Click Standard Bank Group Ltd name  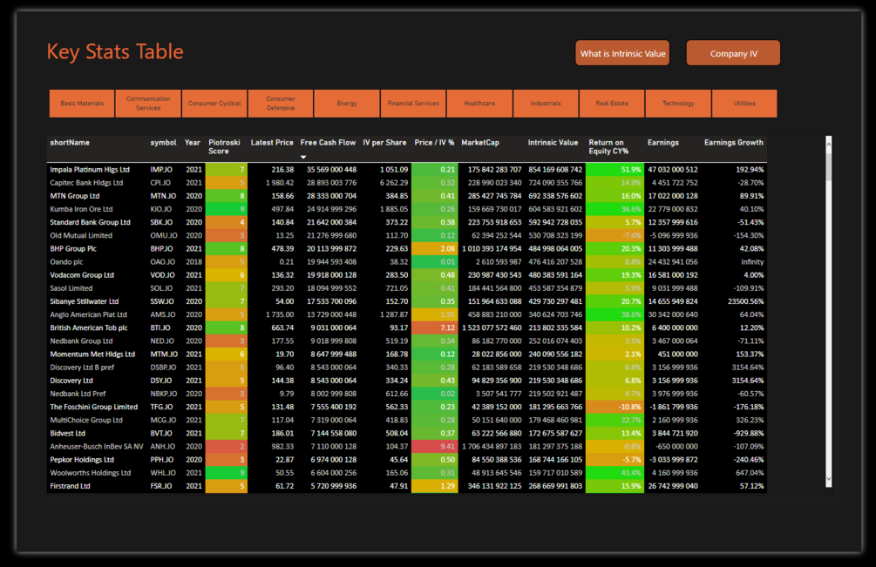(90, 222)
